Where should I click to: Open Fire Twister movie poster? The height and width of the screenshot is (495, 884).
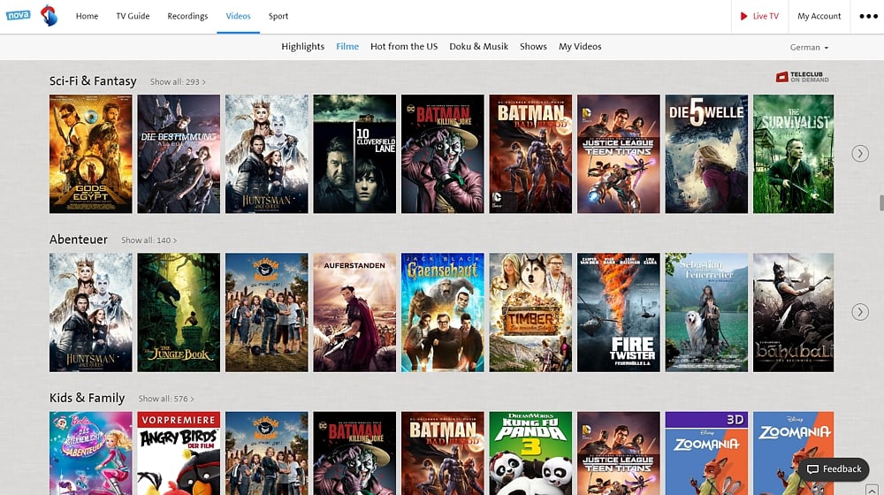pyautogui.click(x=619, y=312)
